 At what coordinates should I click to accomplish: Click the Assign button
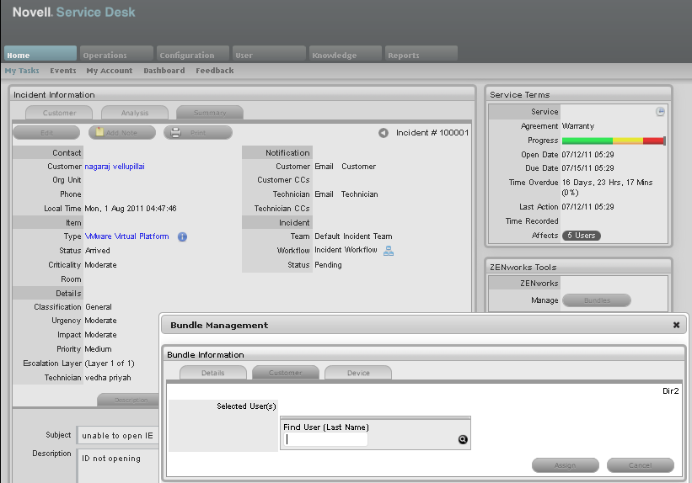click(x=565, y=465)
